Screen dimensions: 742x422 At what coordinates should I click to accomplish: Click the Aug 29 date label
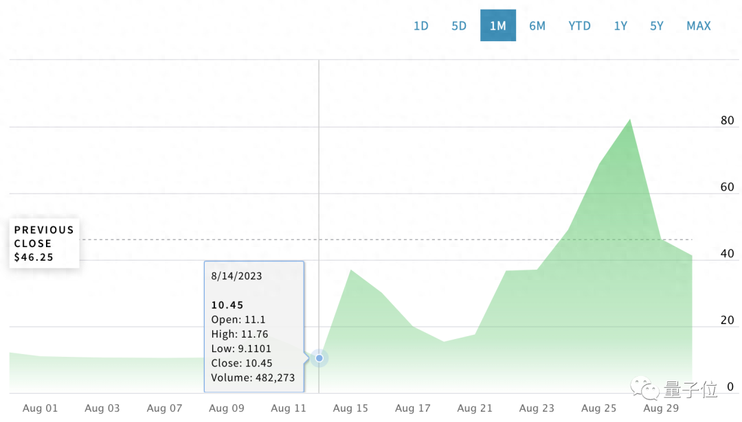coord(661,408)
